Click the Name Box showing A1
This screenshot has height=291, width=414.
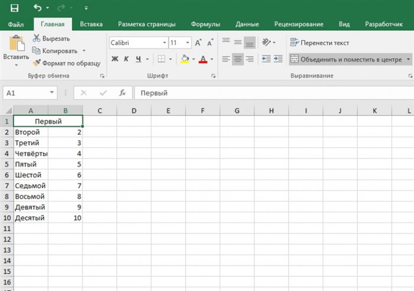[25, 93]
